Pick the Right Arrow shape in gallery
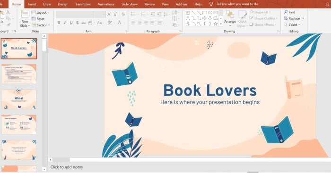Screen dimensions: 331x173 [x=204, y=18]
